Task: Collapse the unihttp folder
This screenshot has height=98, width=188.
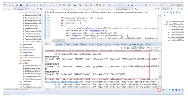Action: point(19,63)
